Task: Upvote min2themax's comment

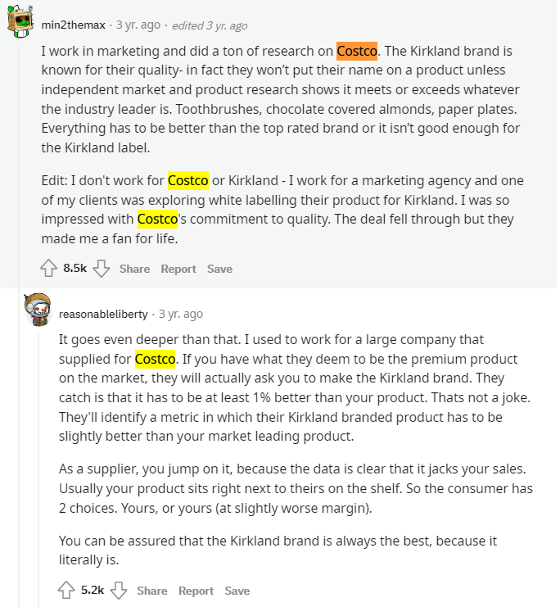Action: click(48, 269)
